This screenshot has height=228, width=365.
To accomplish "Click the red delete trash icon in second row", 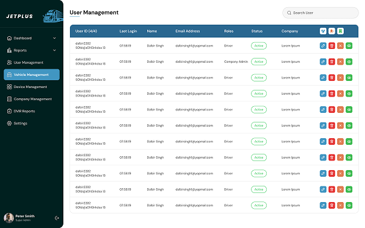I will click(331, 62).
